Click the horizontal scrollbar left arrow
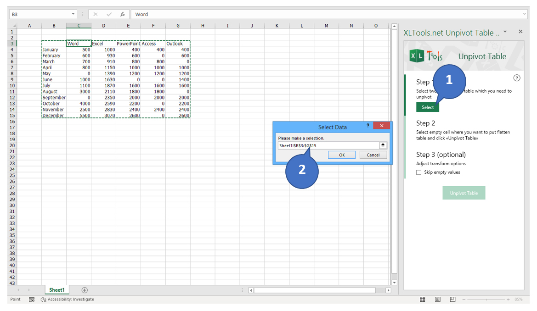Image resolution: width=537 pixels, height=311 pixels. [251, 290]
